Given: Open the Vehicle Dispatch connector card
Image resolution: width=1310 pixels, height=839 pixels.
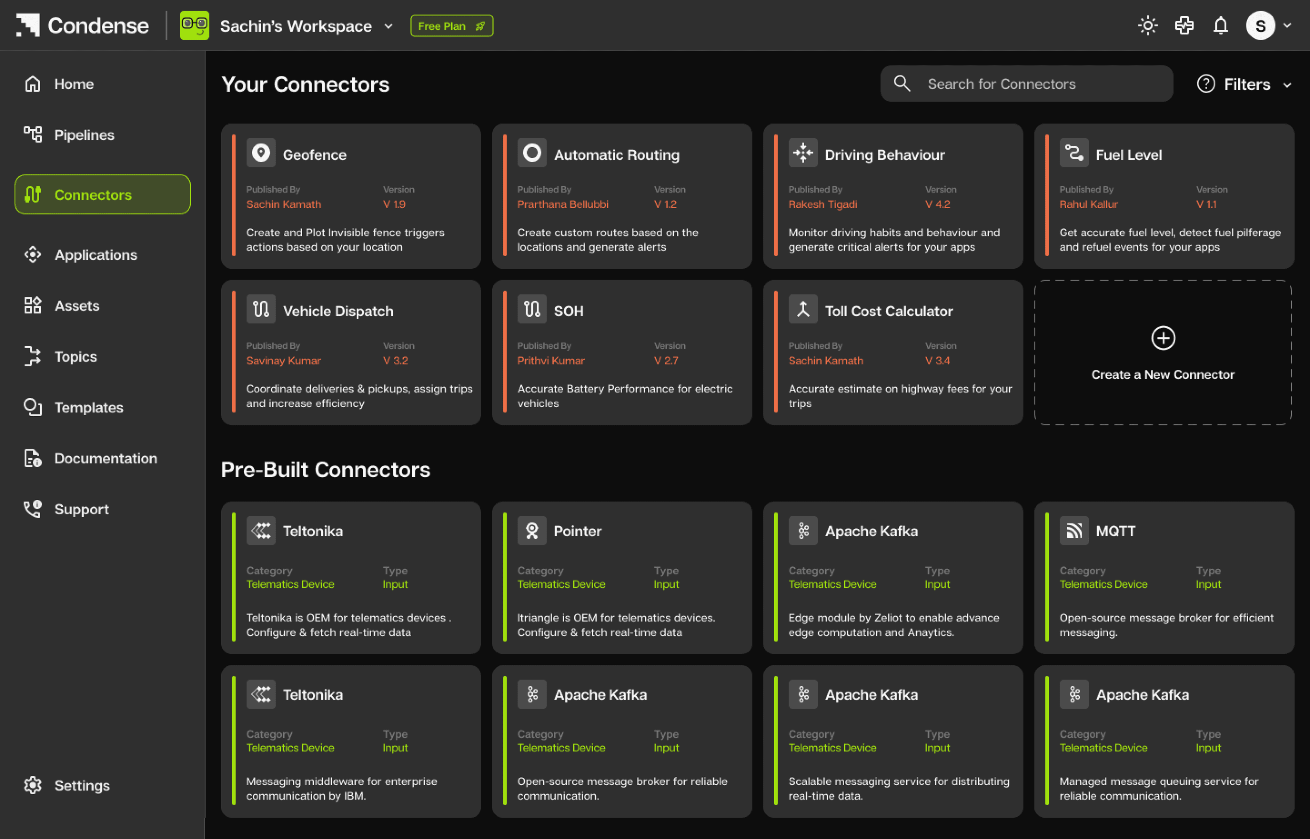Looking at the screenshot, I should tap(351, 352).
